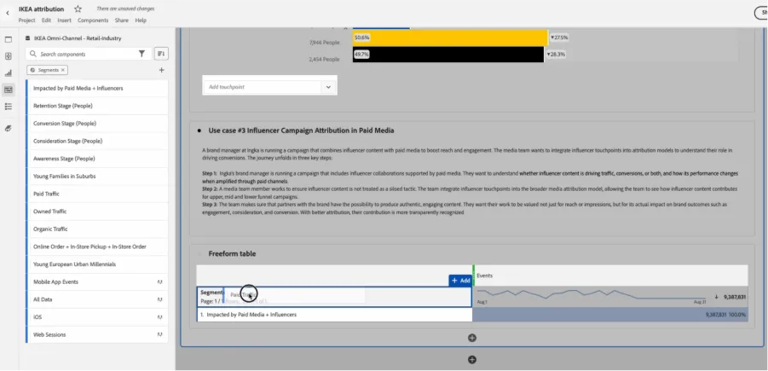Screen dimensions: 768x371
Task: Select Web Sessions segment
Action: tap(97, 334)
